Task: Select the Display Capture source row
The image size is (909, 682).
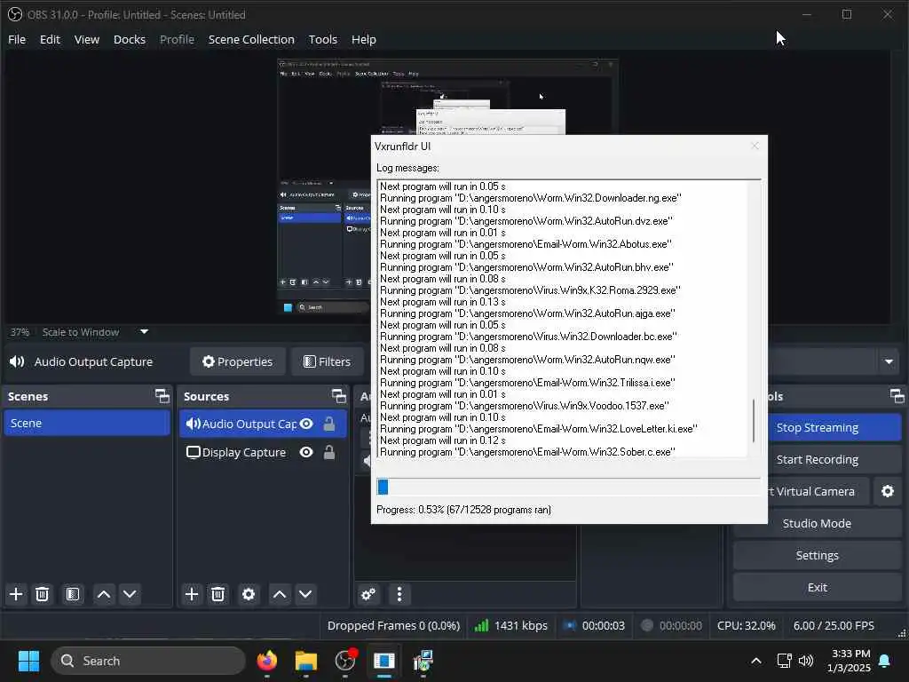Action: 263,452
